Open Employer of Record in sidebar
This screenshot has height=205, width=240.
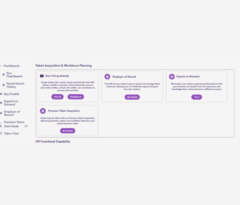[12, 113]
